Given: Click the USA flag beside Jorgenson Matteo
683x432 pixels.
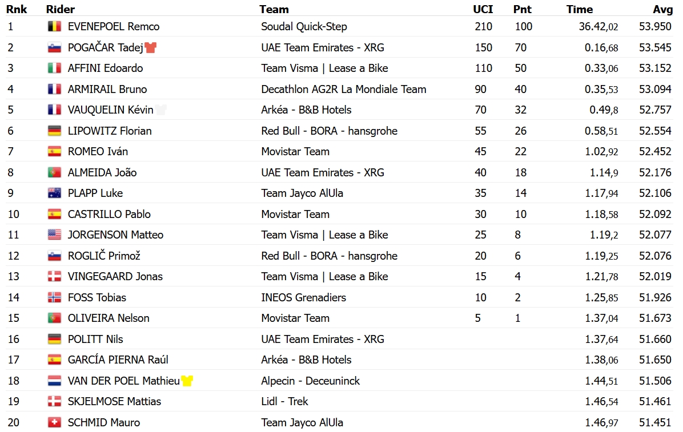Looking at the screenshot, I should 54,235.
